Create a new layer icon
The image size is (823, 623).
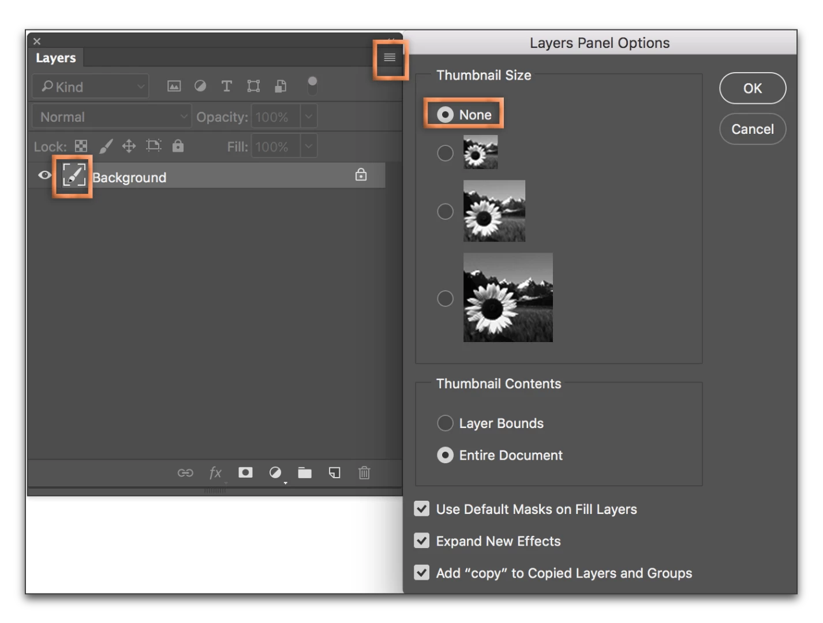point(335,473)
